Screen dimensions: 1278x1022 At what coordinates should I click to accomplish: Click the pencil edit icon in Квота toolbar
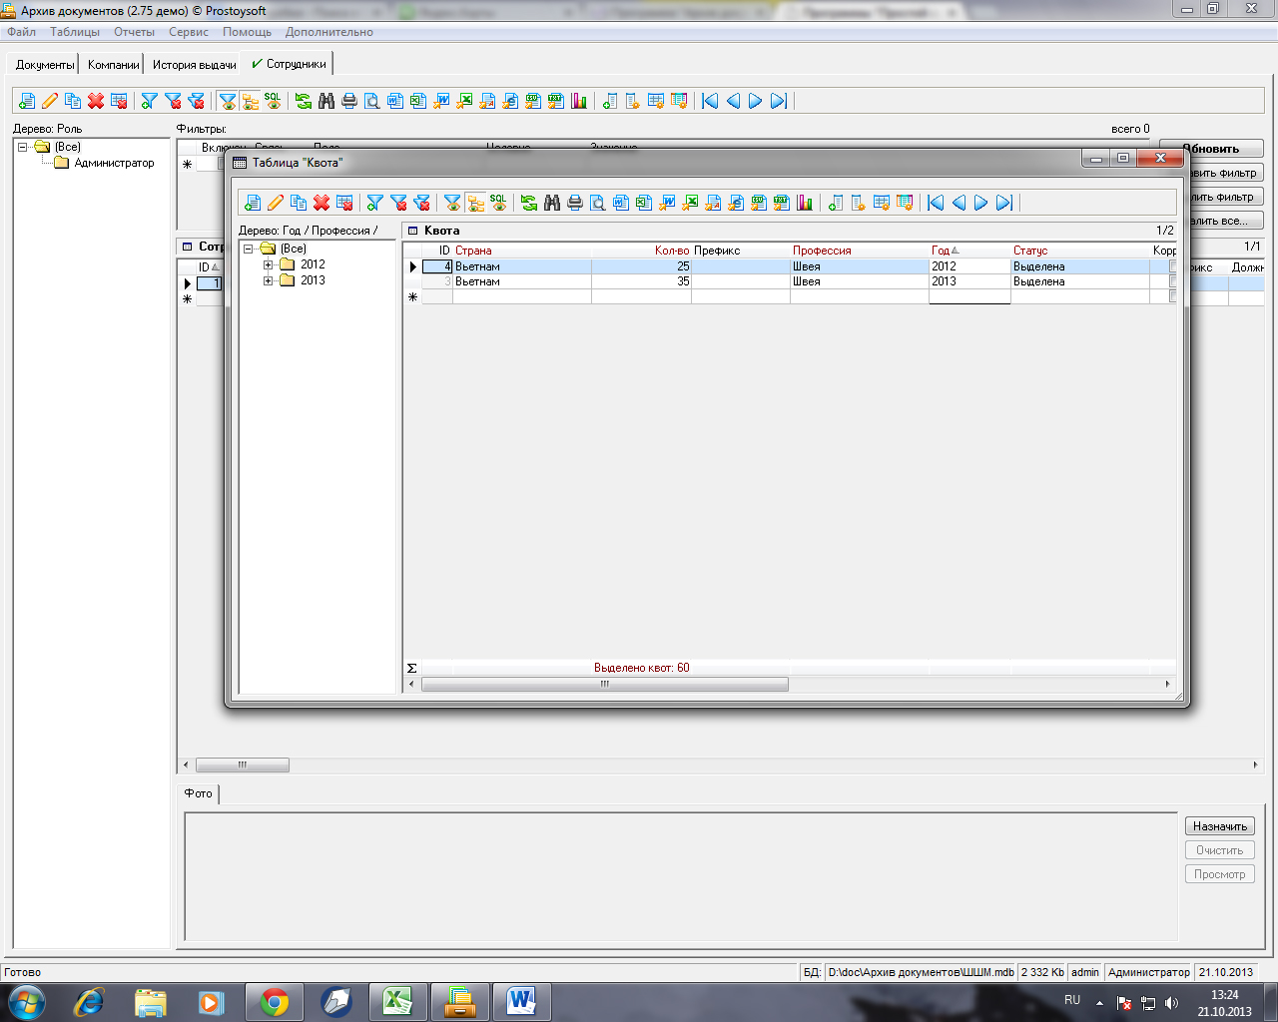coord(276,203)
